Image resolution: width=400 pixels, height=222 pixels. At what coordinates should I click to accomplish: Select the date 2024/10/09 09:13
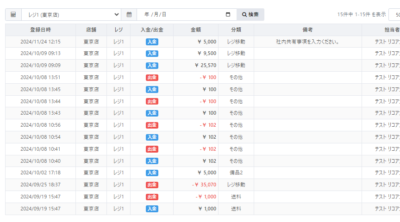pos(40,53)
